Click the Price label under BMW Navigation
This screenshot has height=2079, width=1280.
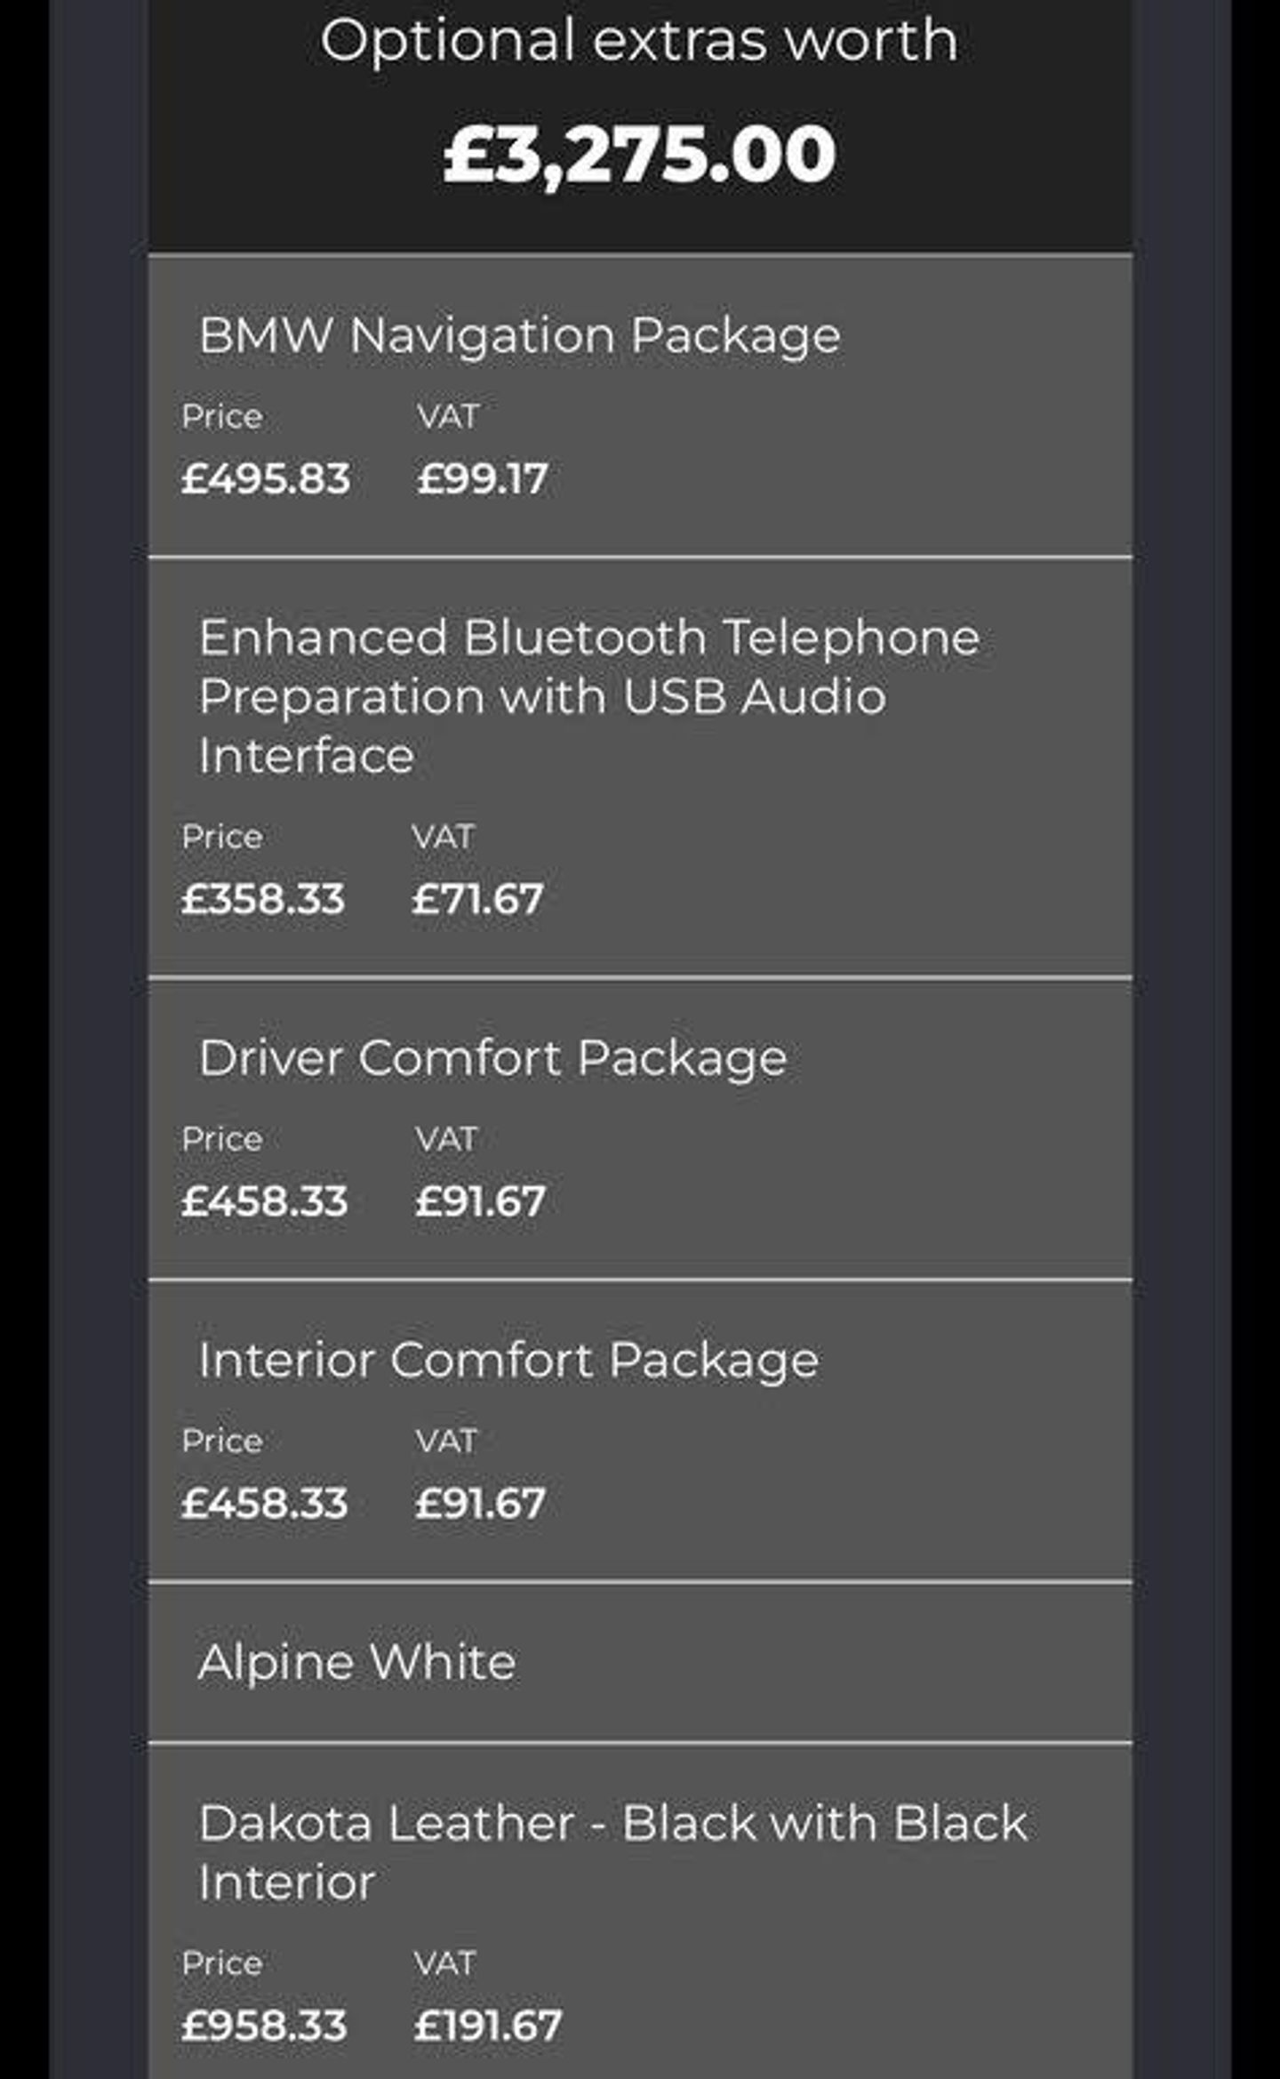[222, 417]
